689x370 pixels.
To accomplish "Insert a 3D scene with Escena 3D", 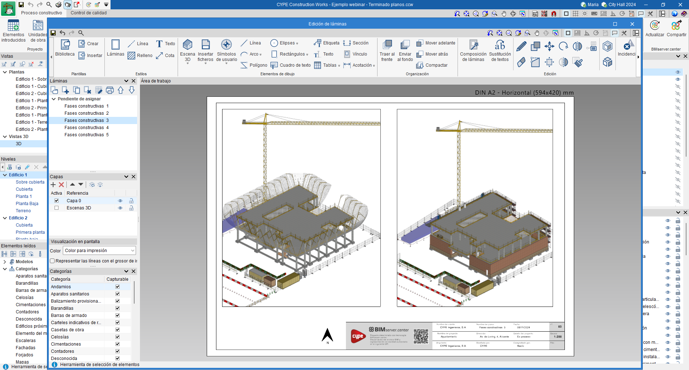I will (x=187, y=45).
